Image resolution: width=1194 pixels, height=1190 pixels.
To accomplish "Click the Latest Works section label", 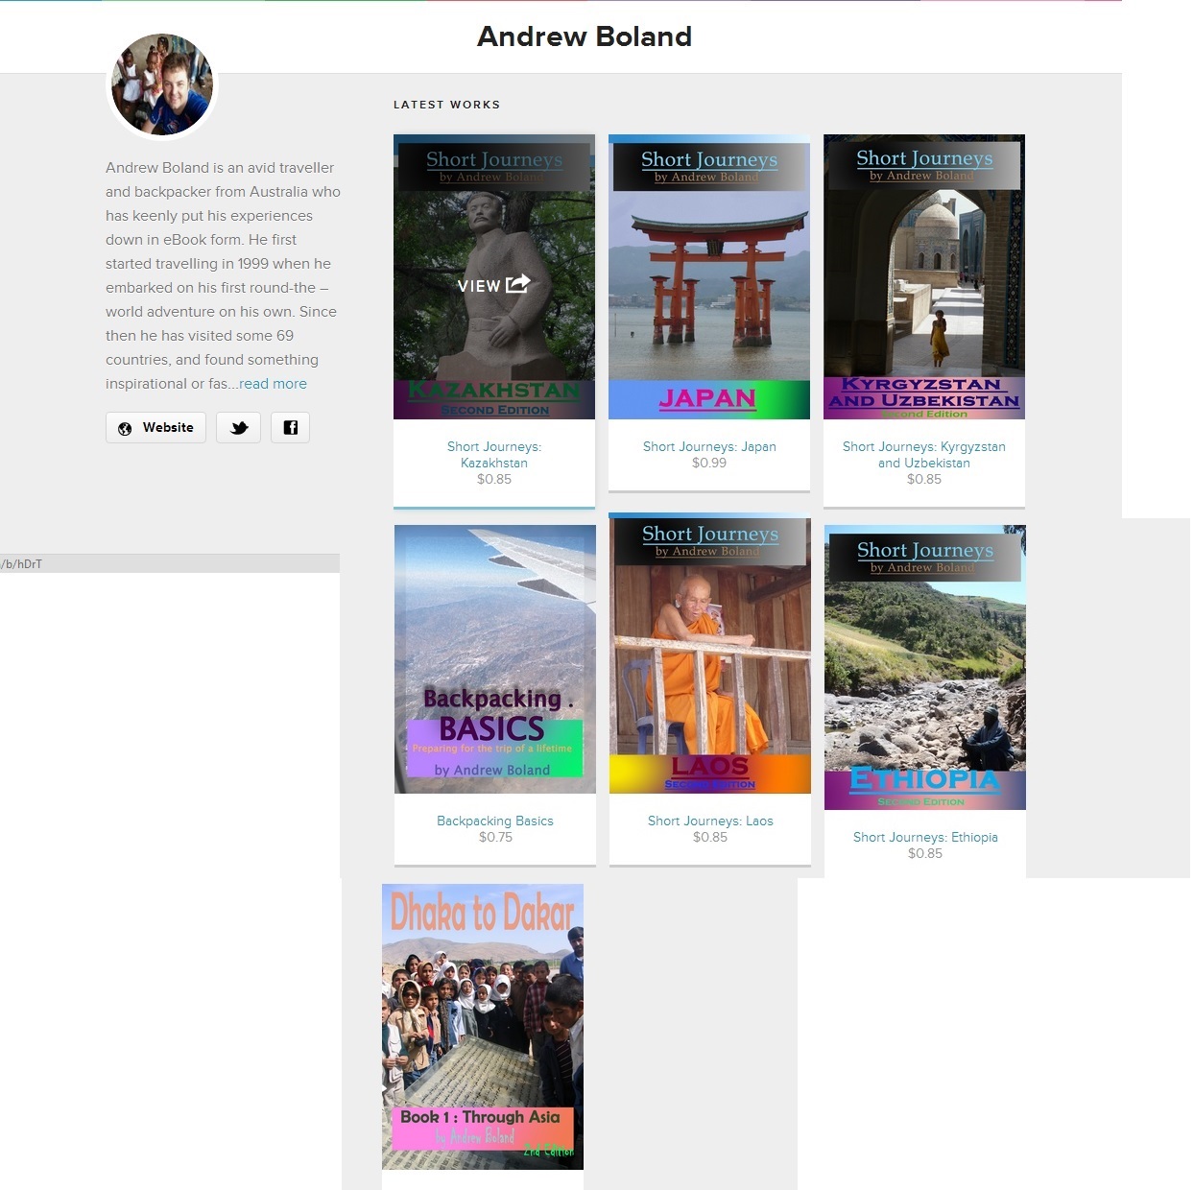I will click(446, 105).
